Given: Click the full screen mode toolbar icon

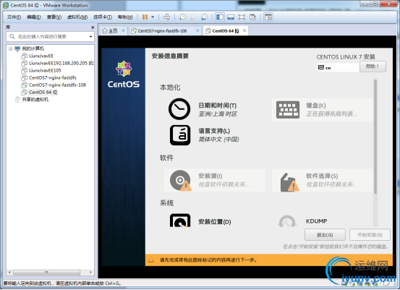Looking at the screenshot, I should tap(242, 17).
